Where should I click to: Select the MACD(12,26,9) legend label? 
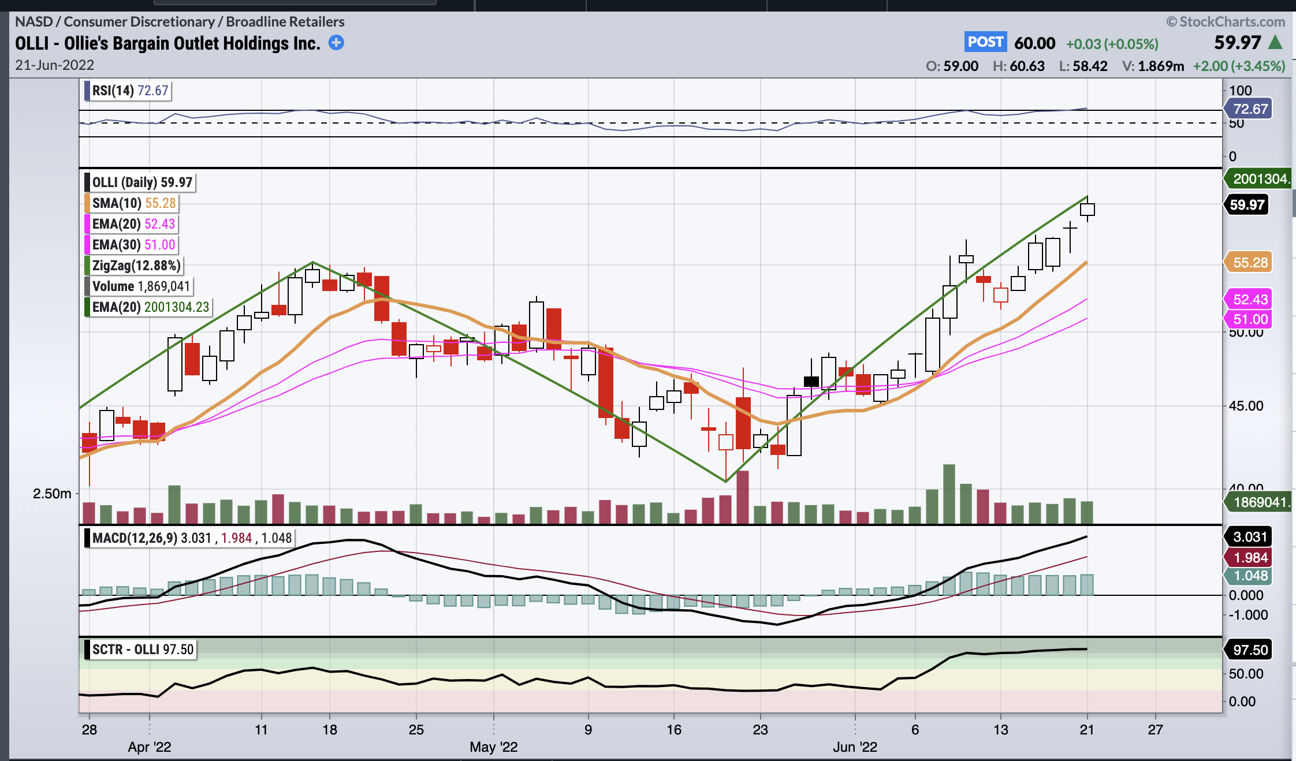(190, 538)
